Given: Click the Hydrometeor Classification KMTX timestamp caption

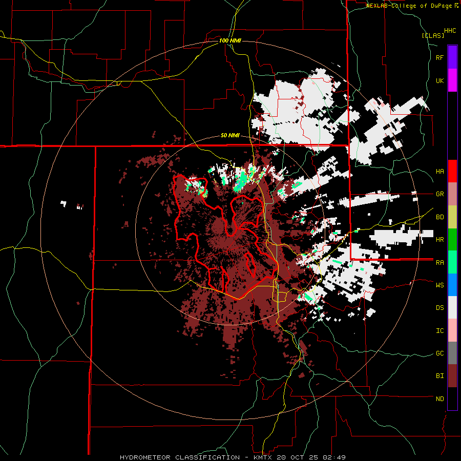Looking at the screenshot, I should 233,457.
